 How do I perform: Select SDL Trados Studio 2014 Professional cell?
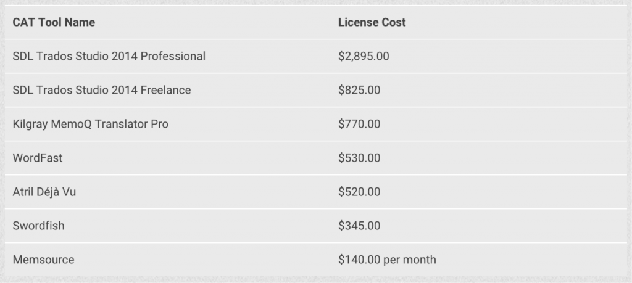(109, 56)
